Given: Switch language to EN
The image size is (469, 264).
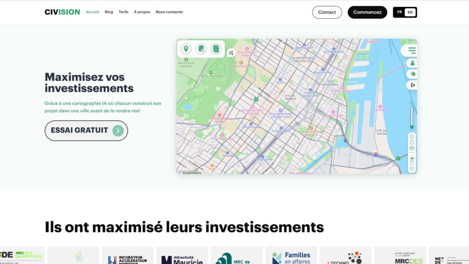Looking at the screenshot, I should [x=410, y=12].
